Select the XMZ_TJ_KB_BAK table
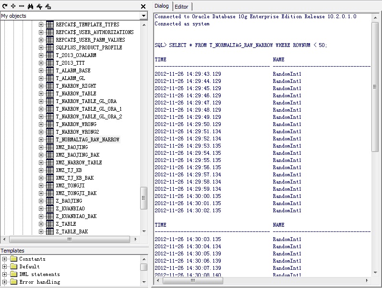The height and width of the screenshot is (288, 382). (75, 178)
